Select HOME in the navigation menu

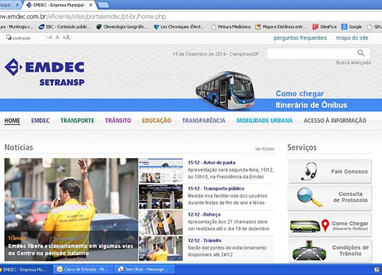point(12,120)
